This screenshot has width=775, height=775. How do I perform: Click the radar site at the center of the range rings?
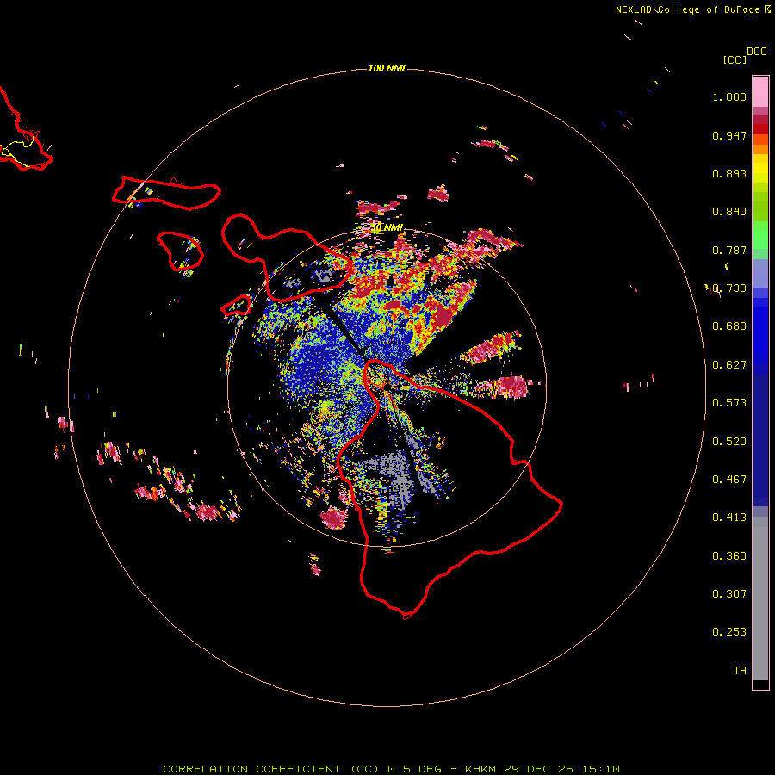click(x=386, y=386)
